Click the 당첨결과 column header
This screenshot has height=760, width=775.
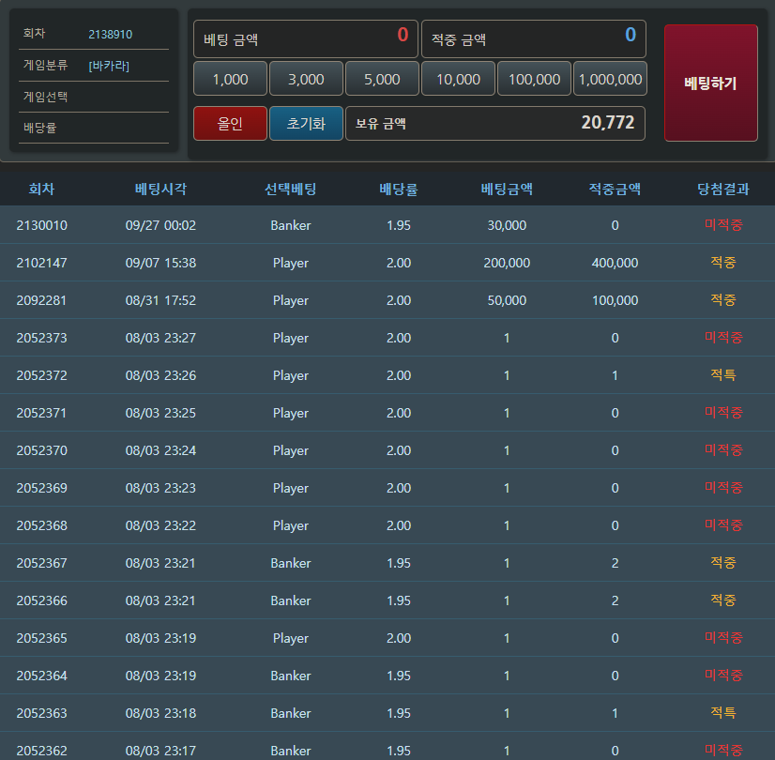723,189
